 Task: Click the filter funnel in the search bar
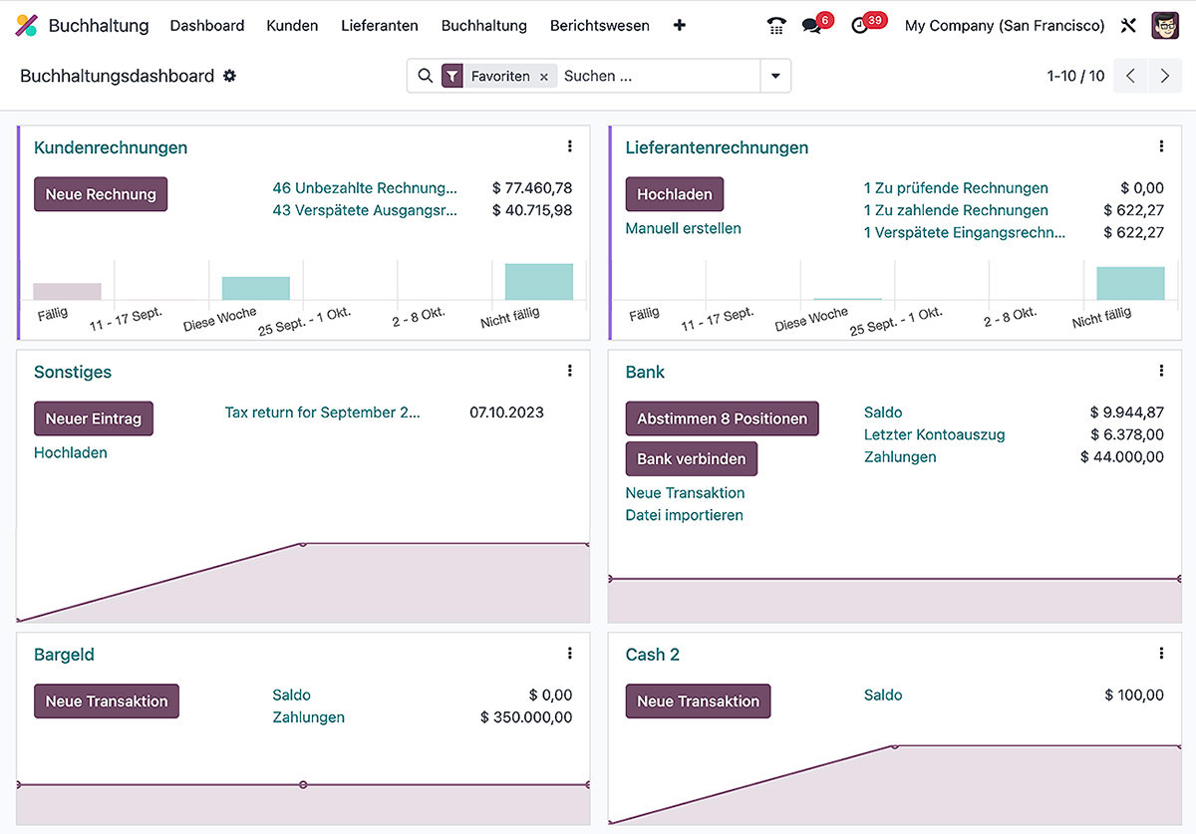(x=453, y=75)
